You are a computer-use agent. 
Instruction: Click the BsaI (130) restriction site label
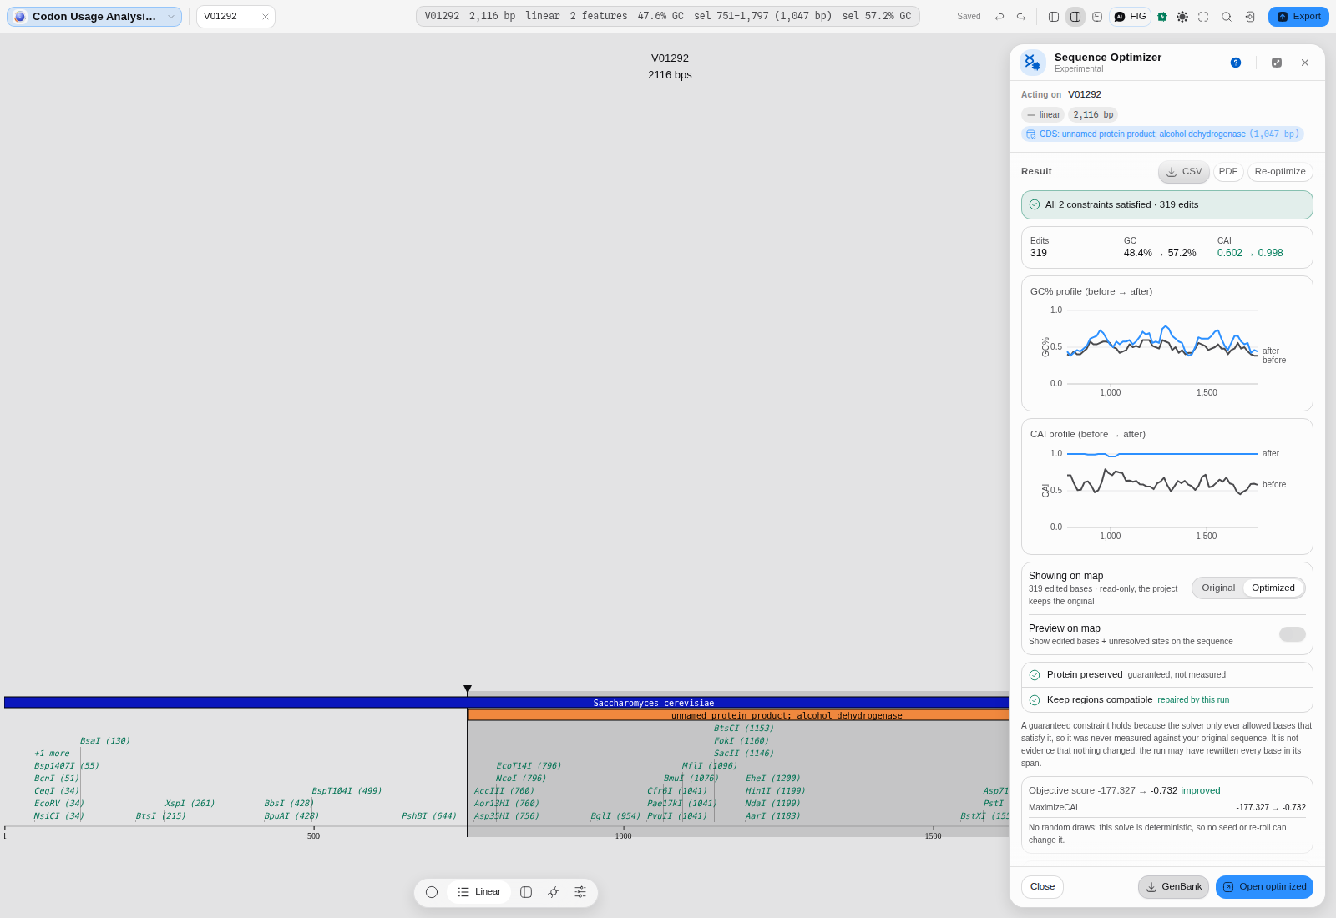coord(105,741)
